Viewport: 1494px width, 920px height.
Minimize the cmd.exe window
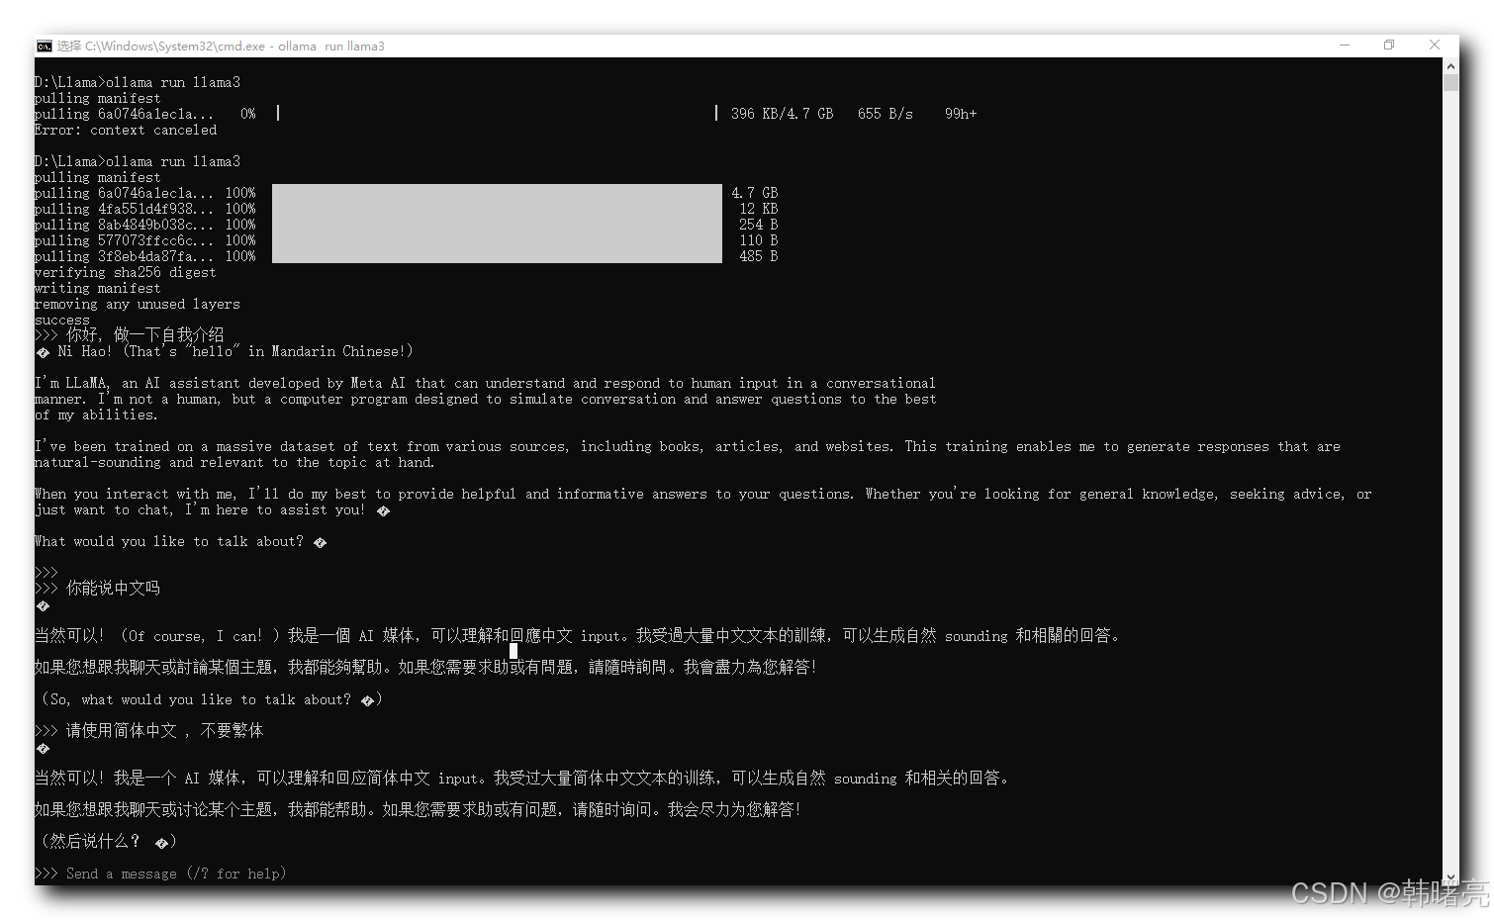click(x=1345, y=46)
